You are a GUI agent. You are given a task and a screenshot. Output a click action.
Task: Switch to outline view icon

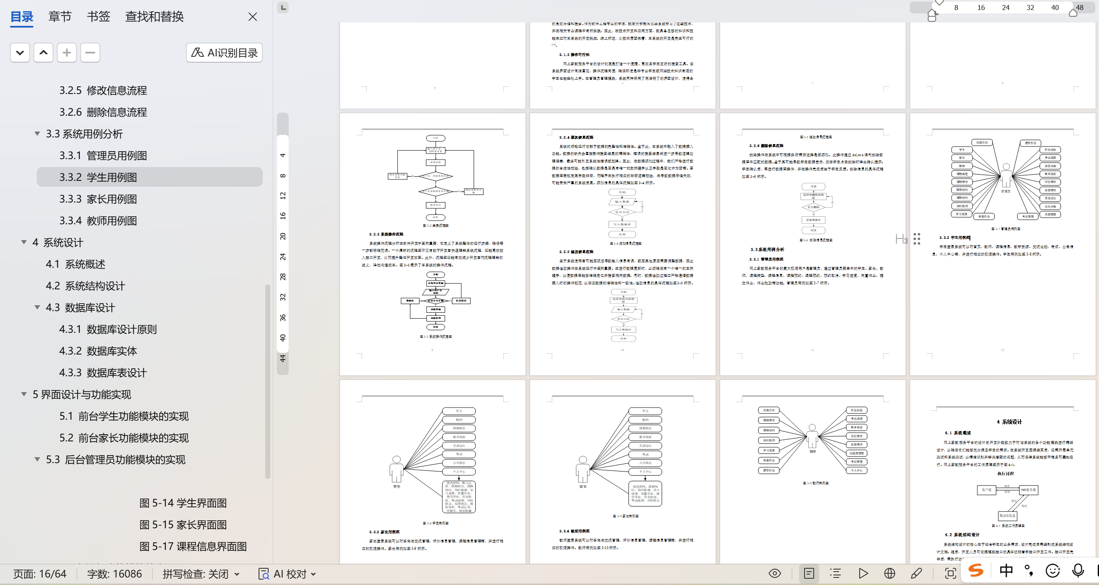[835, 573]
